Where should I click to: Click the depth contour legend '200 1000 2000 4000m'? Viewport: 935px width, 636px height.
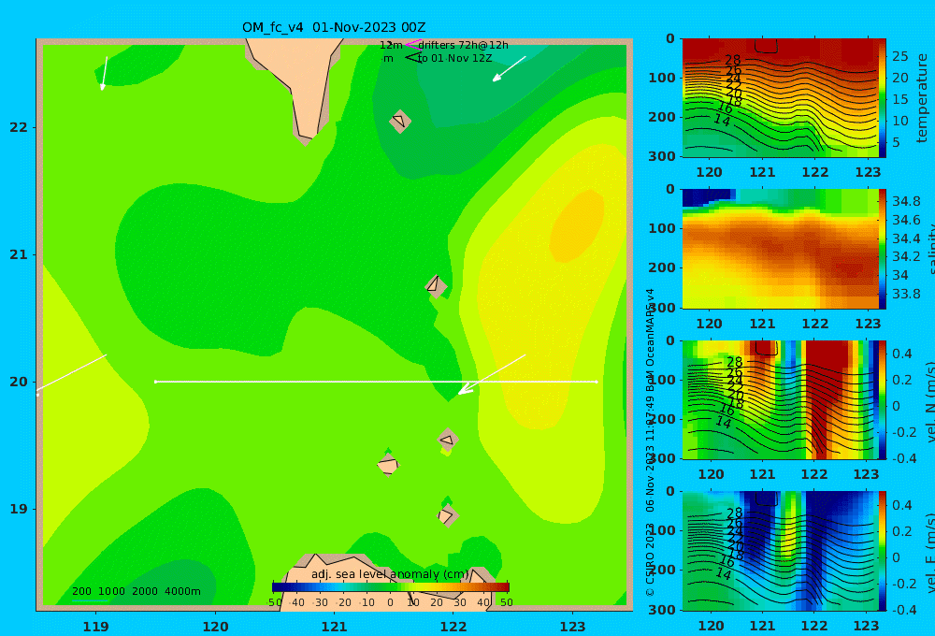coord(136,591)
